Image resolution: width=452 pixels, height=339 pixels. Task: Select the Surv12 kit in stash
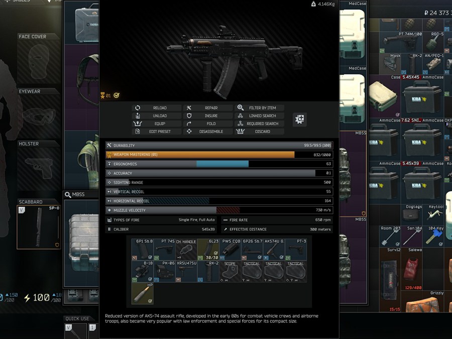pyautogui.click(x=391, y=280)
